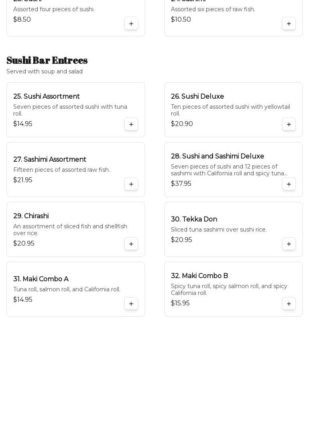Add Sushi and Sashimi Deluxe with plus icon
This screenshot has width=309, height=437.
[289, 184]
